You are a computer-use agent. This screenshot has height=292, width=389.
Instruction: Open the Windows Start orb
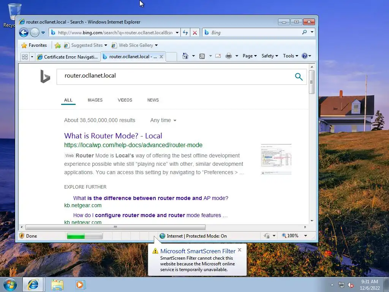pos(10,284)
